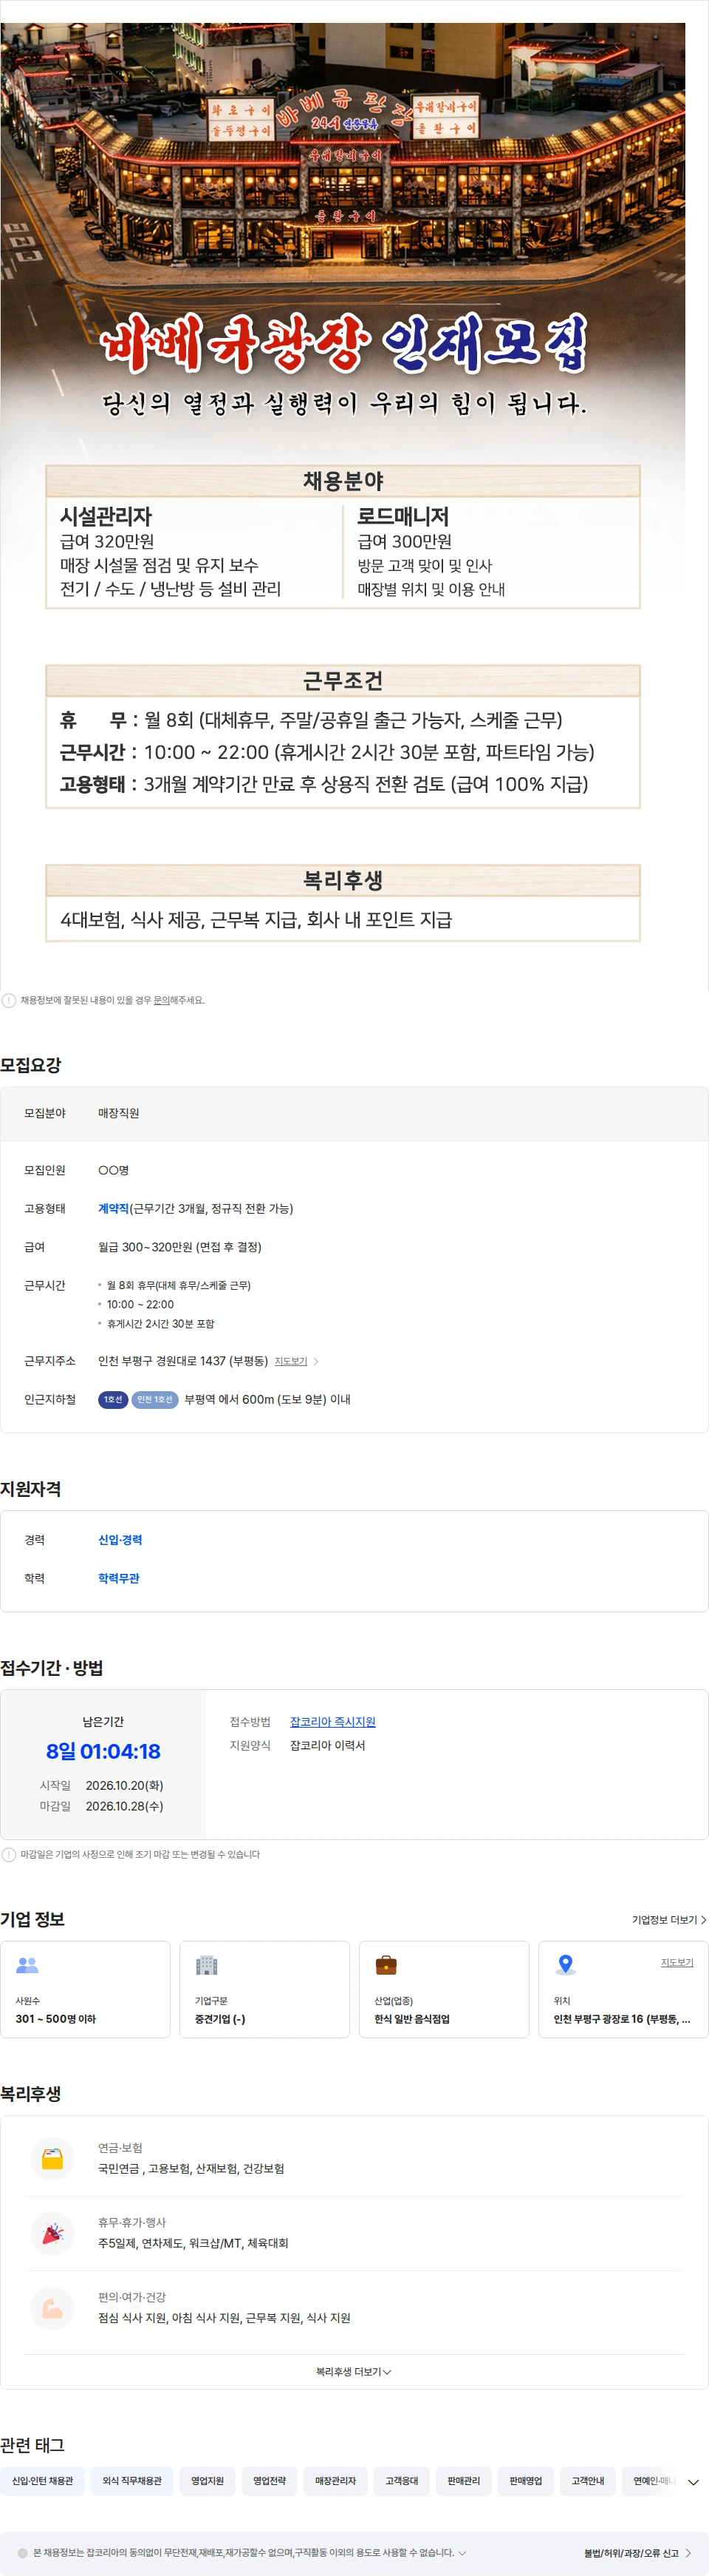Select the 매장관리자 tag
The width and height of the screenshot is (709, 2576).
tap(335, 2481)
